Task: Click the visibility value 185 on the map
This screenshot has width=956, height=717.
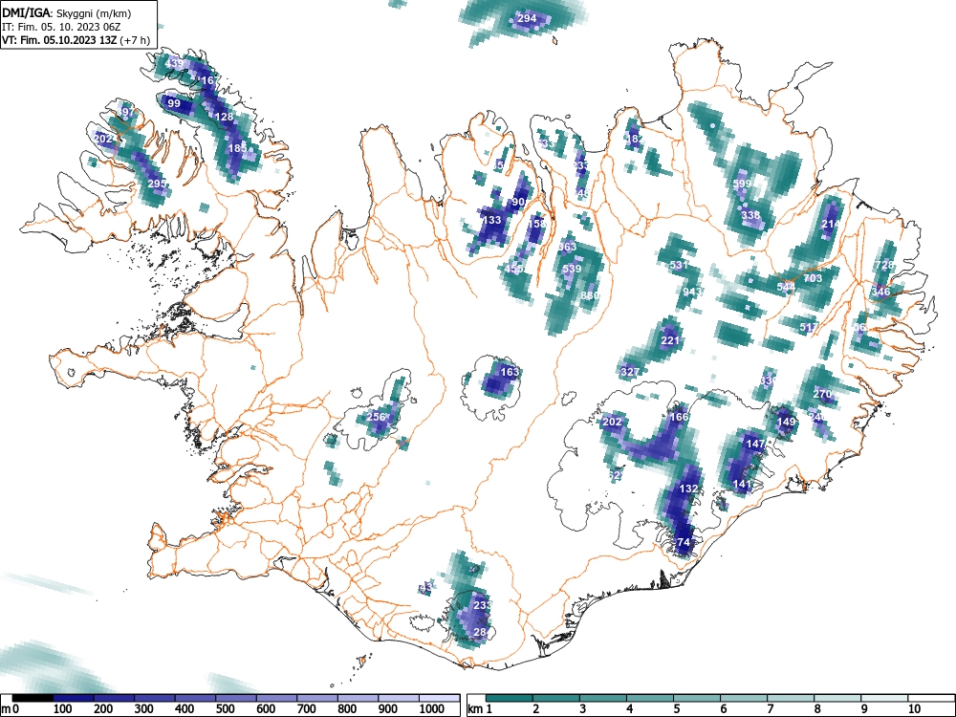Action: [237, 148]
